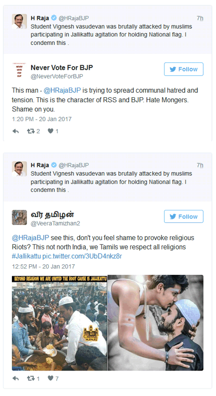Open the 1:20 PM - 20 Jan 2017 timestamp

pyautogui.click(x=42, y=119)
